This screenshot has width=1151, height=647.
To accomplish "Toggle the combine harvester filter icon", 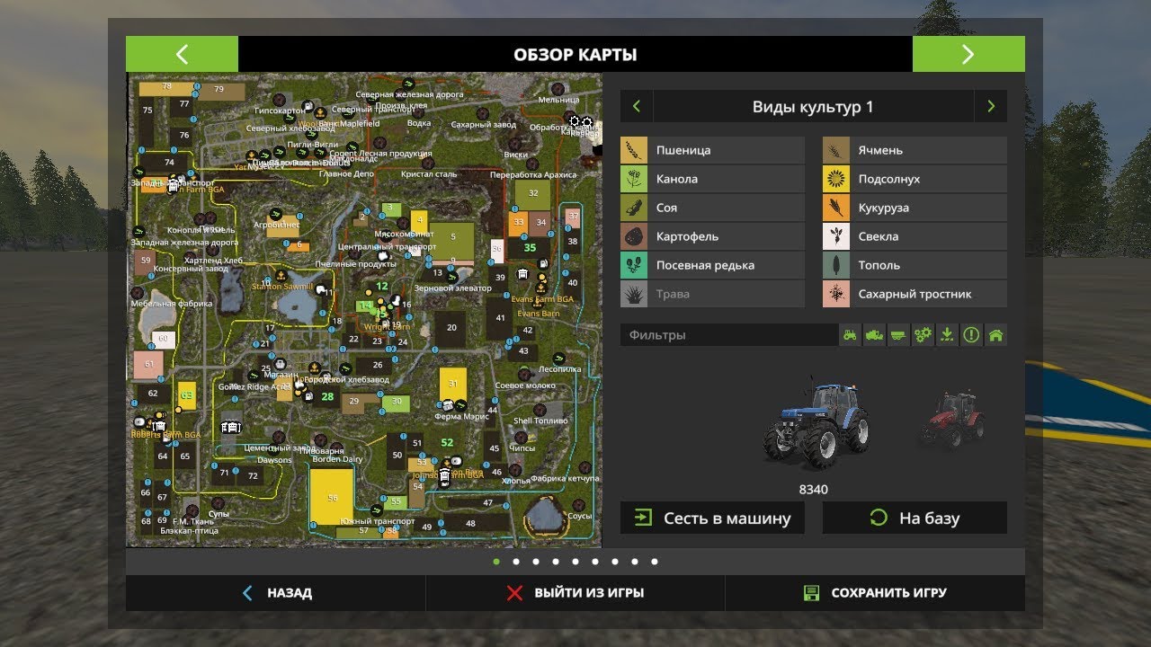I will coord(874,335).
